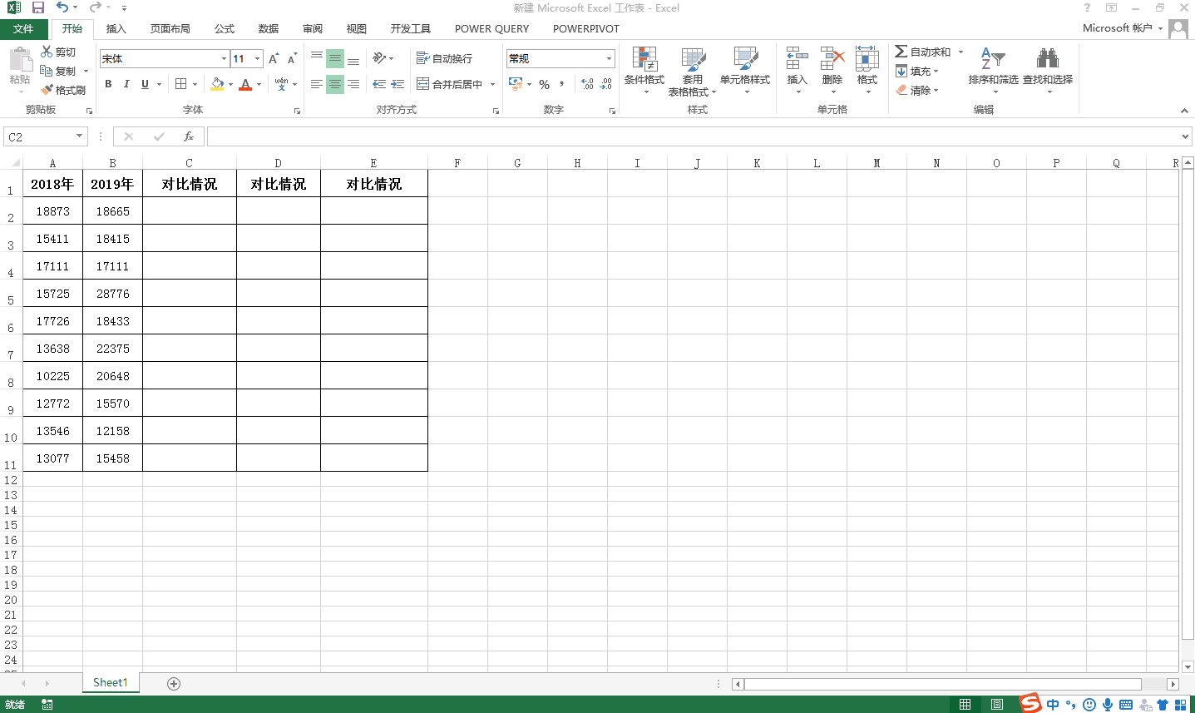Click the Format as Table icon
Screen dimensions: 1195x713
click(x=693, y=59)
